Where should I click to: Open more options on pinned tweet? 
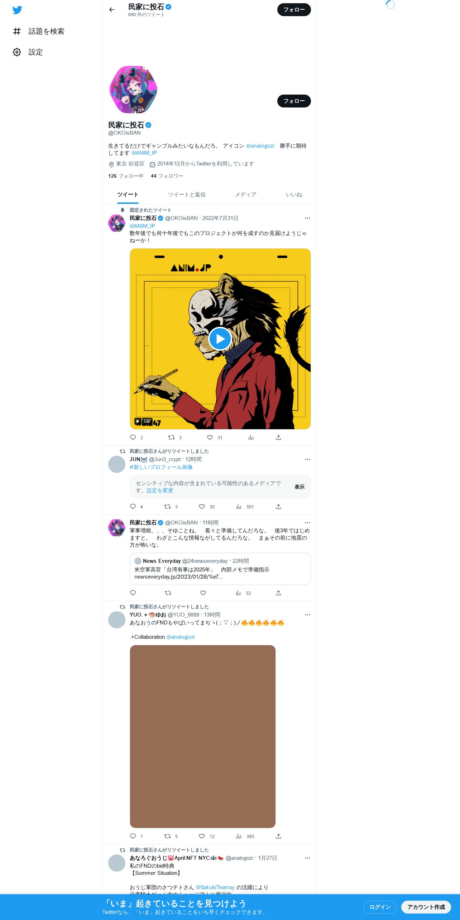click(x=307, y=218)
